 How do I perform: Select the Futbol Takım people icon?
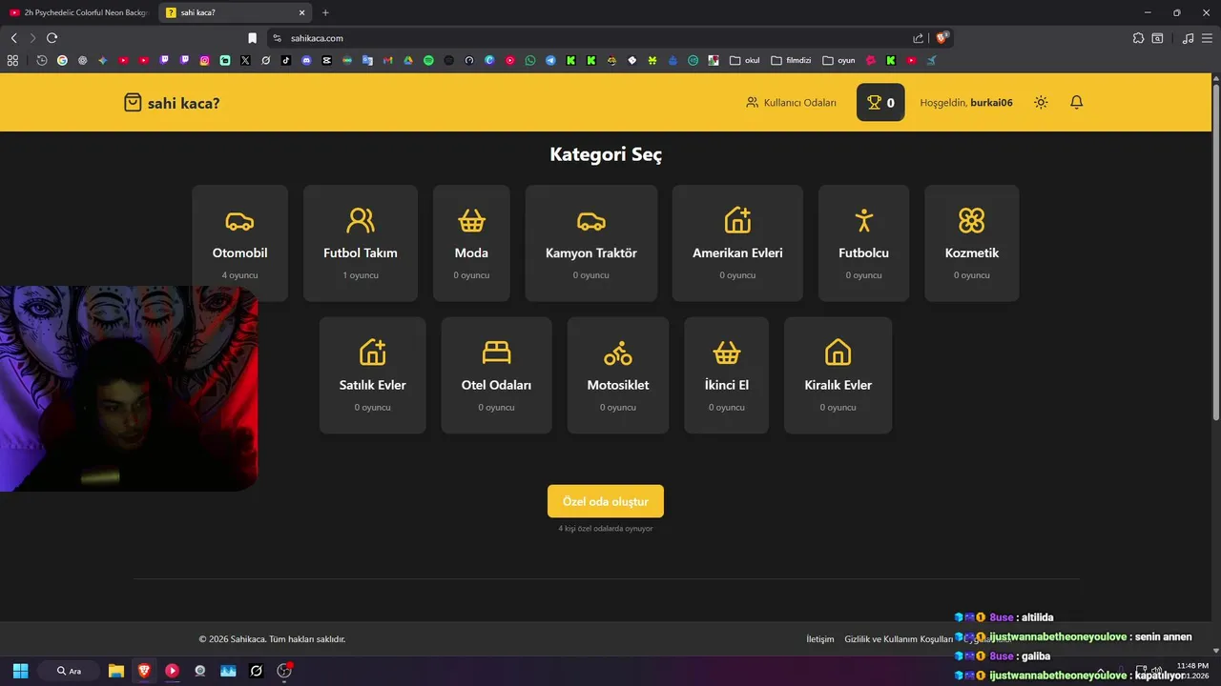(x=361, y=221)
